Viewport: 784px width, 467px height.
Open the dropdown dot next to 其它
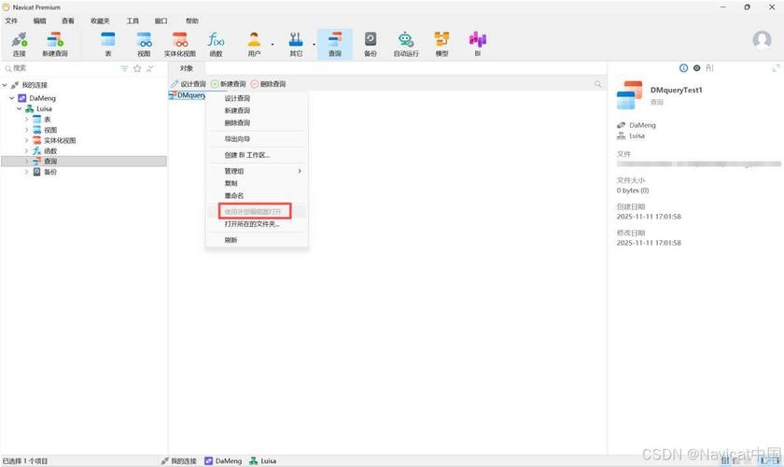click(314, 44)
